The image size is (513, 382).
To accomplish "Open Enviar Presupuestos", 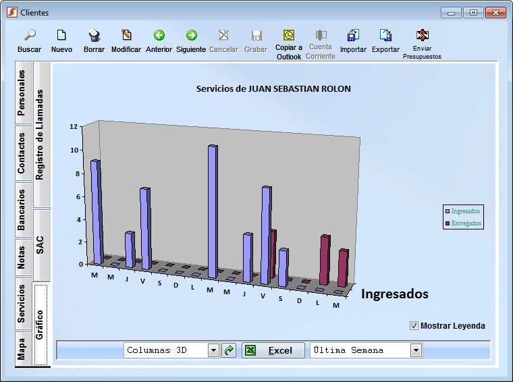I will (x=422, y=36).
